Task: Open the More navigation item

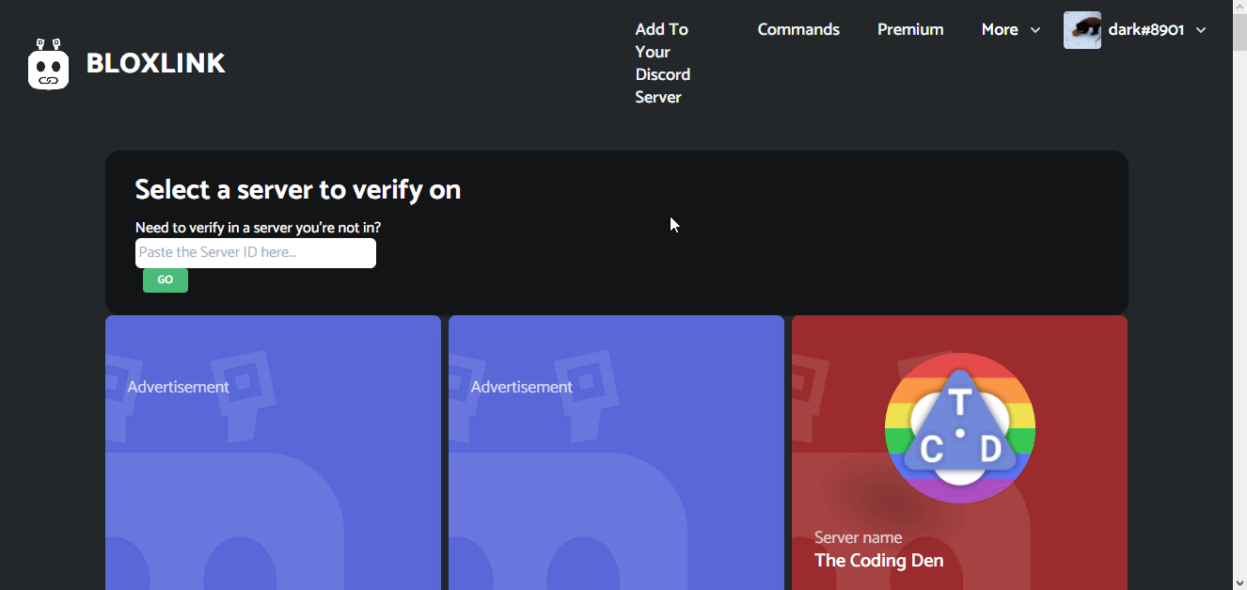Action: click(1000, 29)
